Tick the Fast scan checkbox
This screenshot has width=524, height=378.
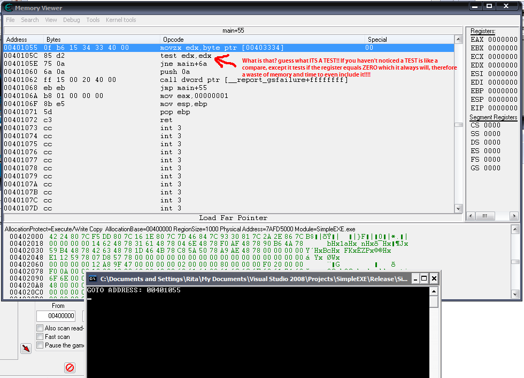pos(40,337)
